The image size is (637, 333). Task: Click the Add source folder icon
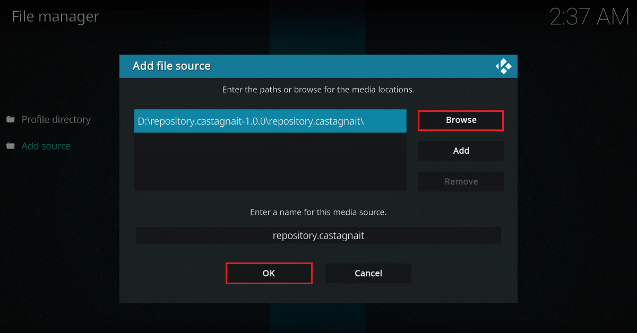[11, 146]
